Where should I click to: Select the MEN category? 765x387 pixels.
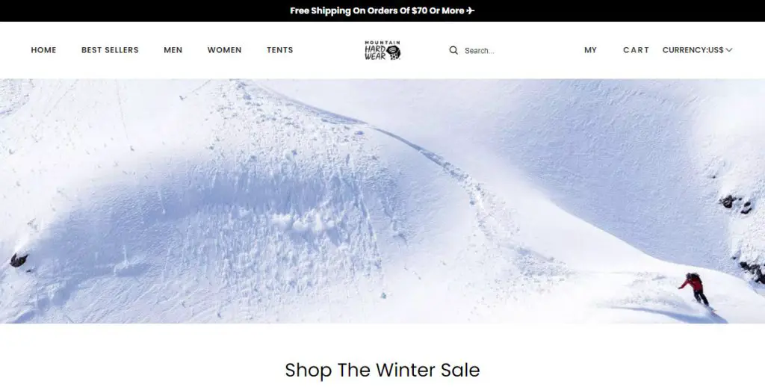tap(173, 50)
